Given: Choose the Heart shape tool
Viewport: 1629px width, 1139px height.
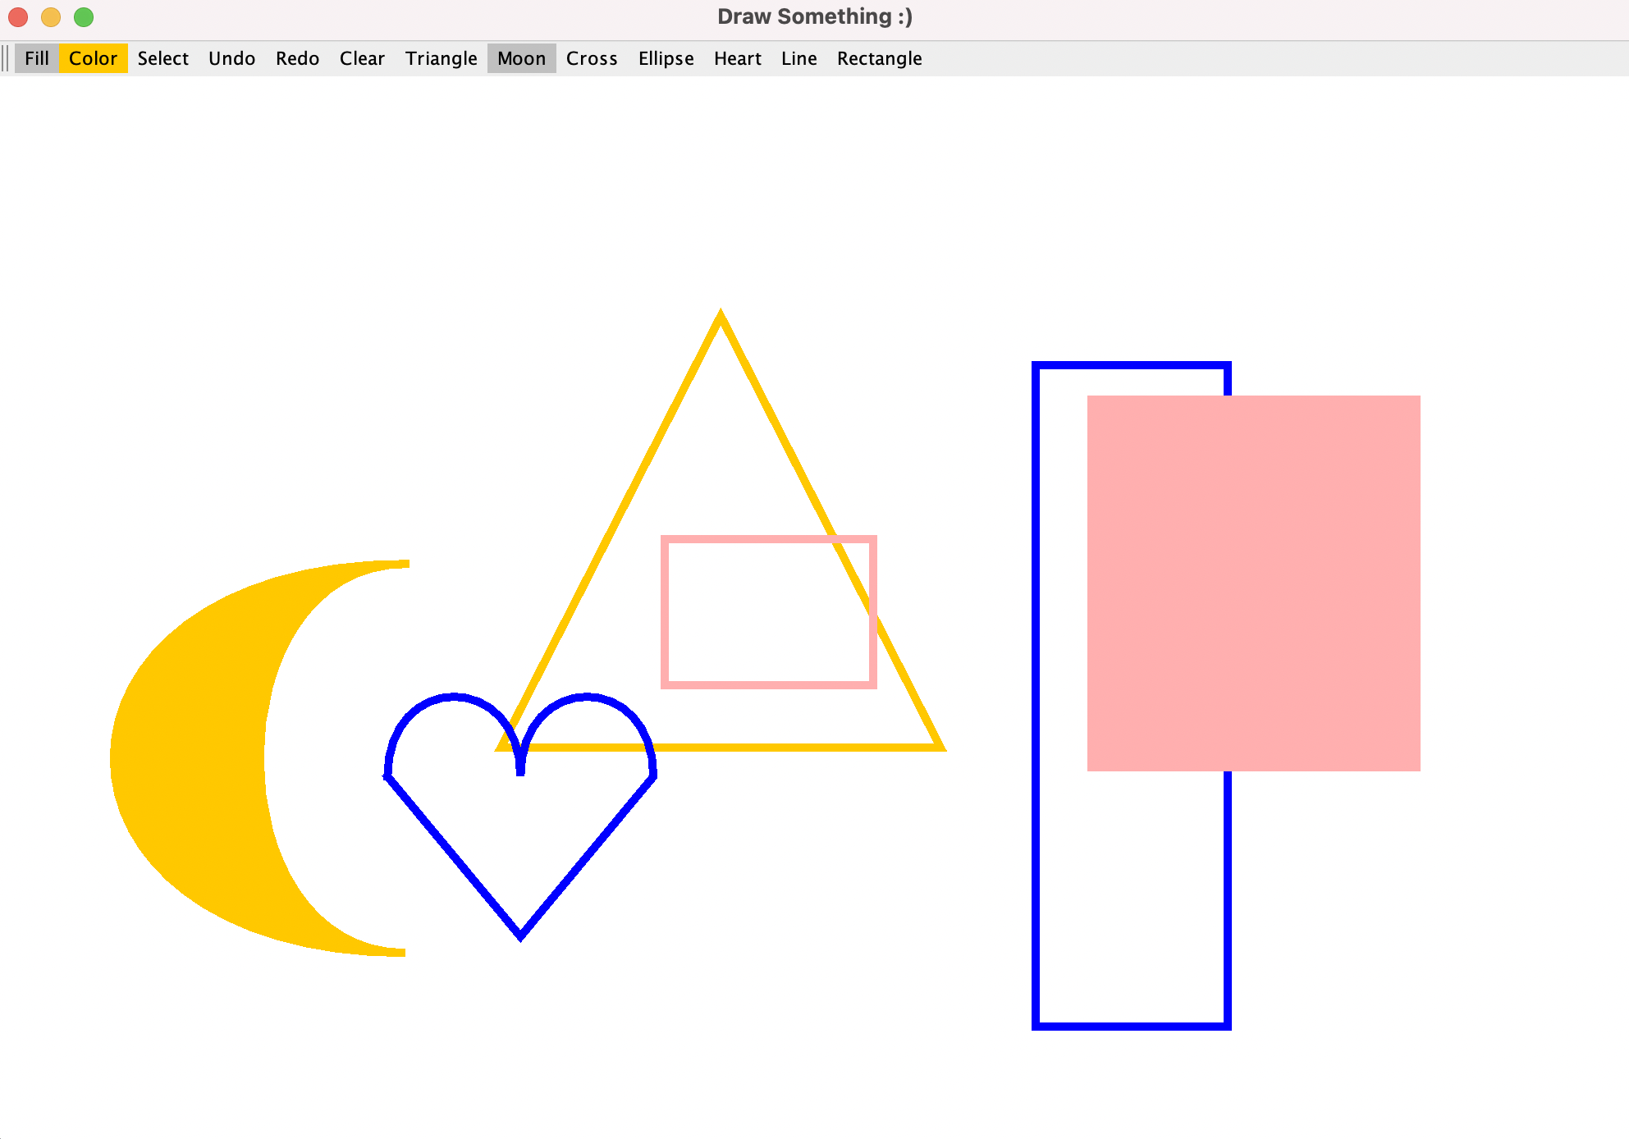Looking at the screenshot, I should click(737, 58).
